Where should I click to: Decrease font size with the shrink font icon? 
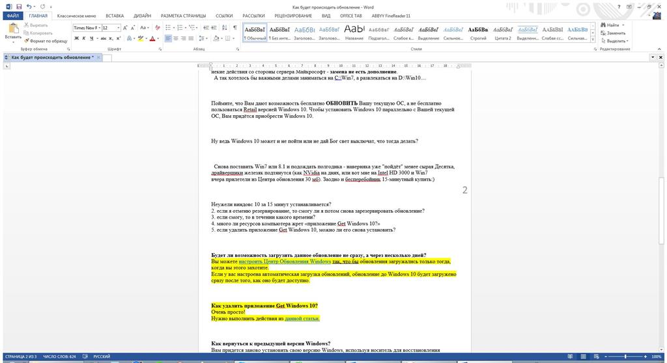coord(133,27)
